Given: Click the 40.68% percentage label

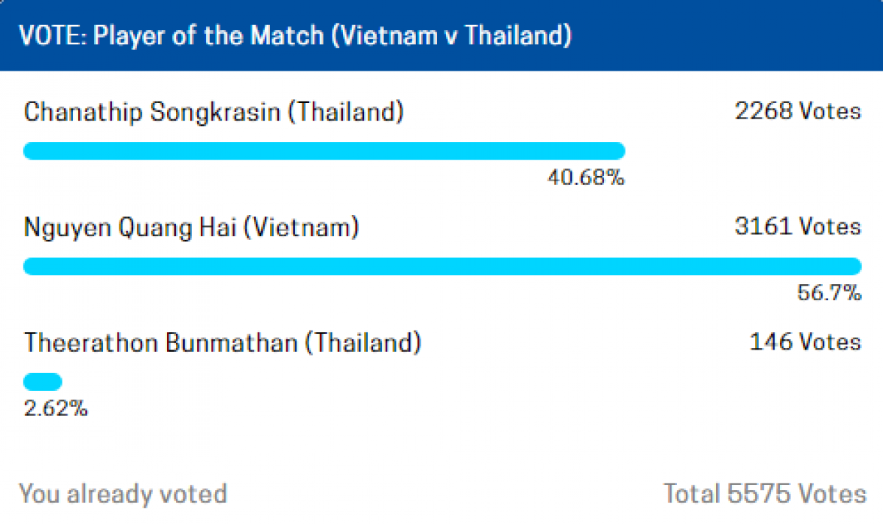Looking at the screenshot, I should (586, 177).
